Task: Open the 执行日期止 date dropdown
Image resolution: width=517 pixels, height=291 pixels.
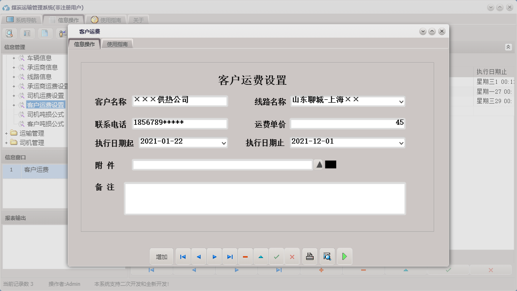Action: pos(401,142)
